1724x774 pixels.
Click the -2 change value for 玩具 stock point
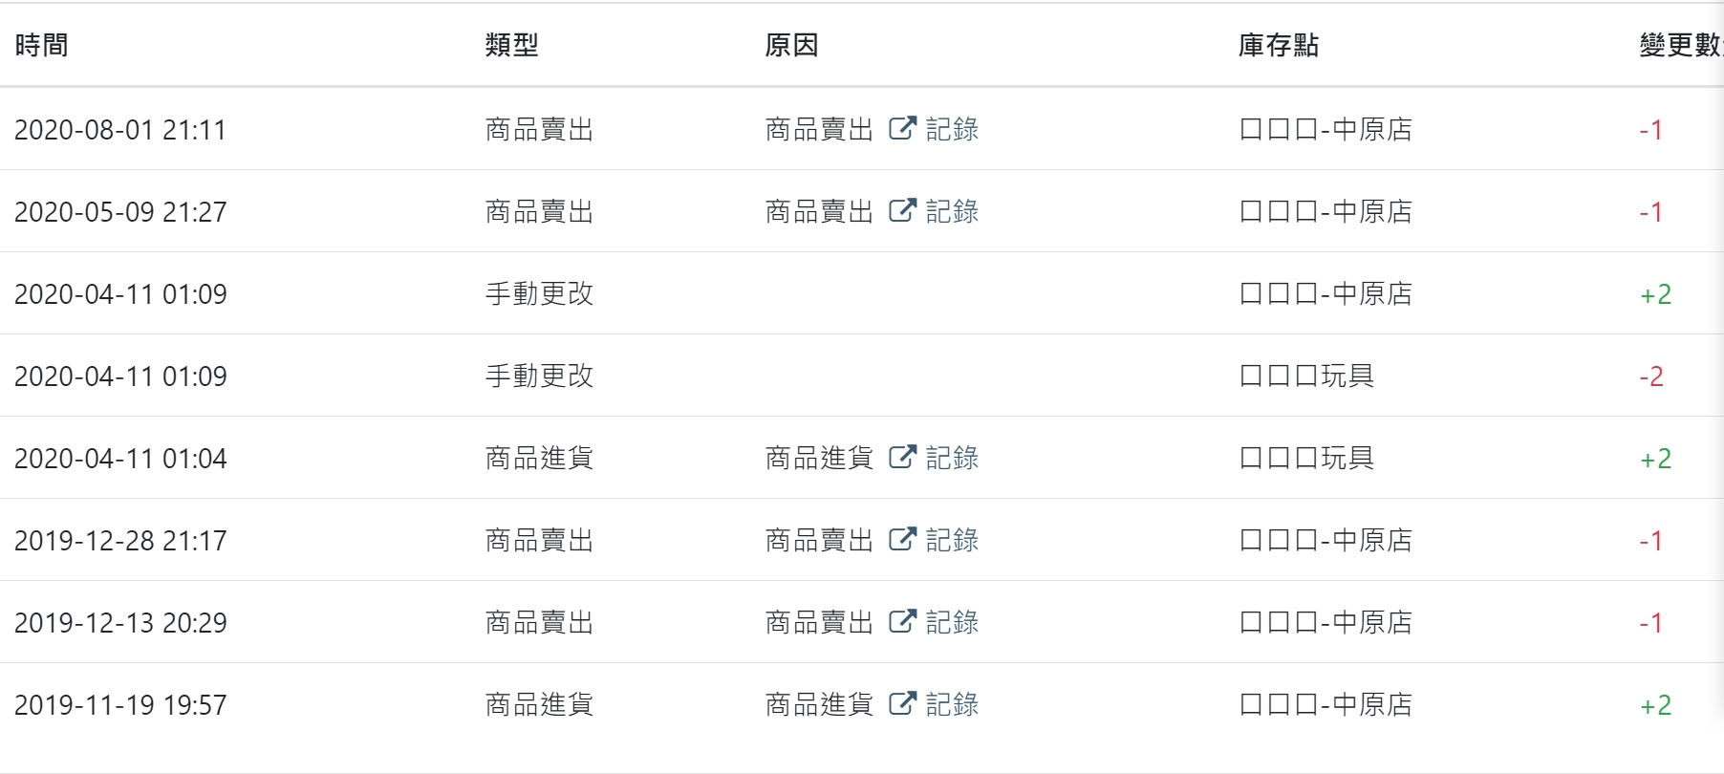1651,376
